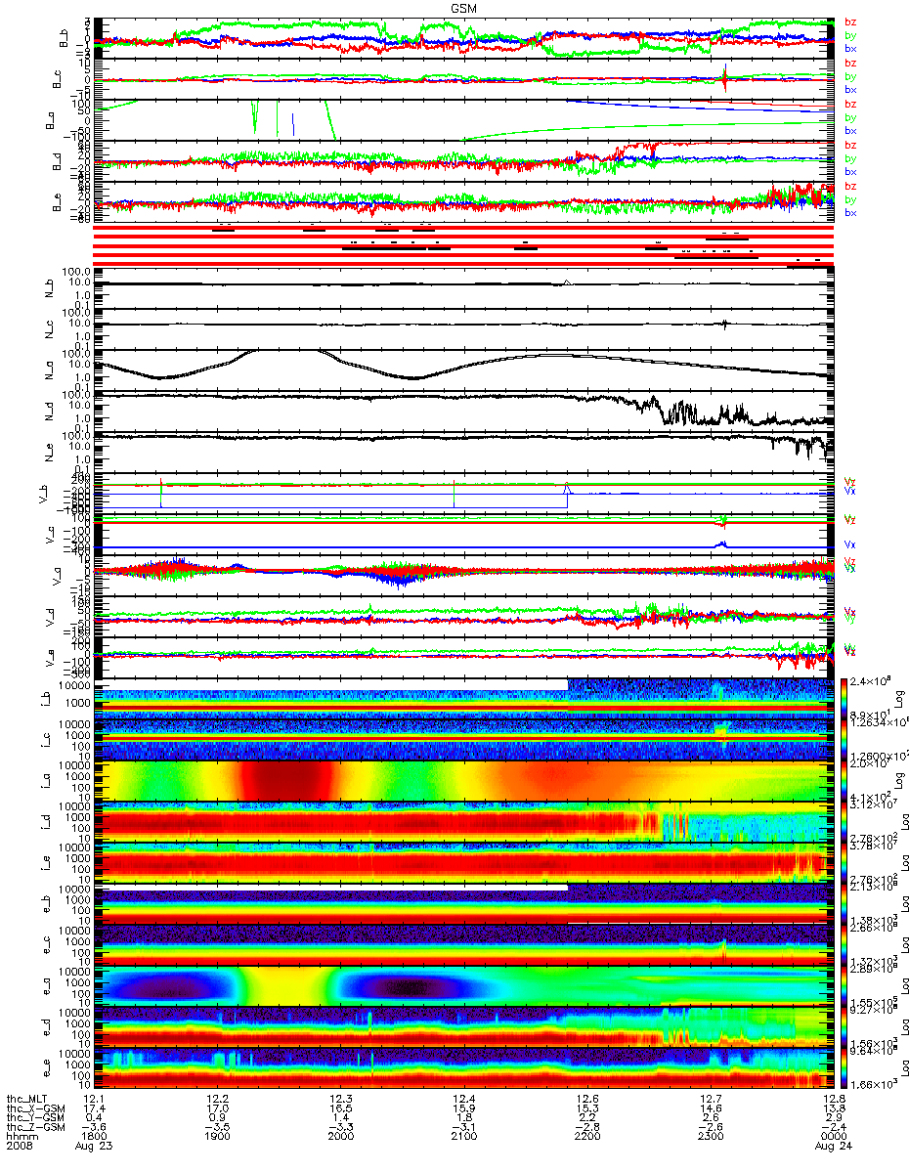Screen dimensions: 909x1173
Task: Click the 2000 time tick label
Action: point(340,1136)
